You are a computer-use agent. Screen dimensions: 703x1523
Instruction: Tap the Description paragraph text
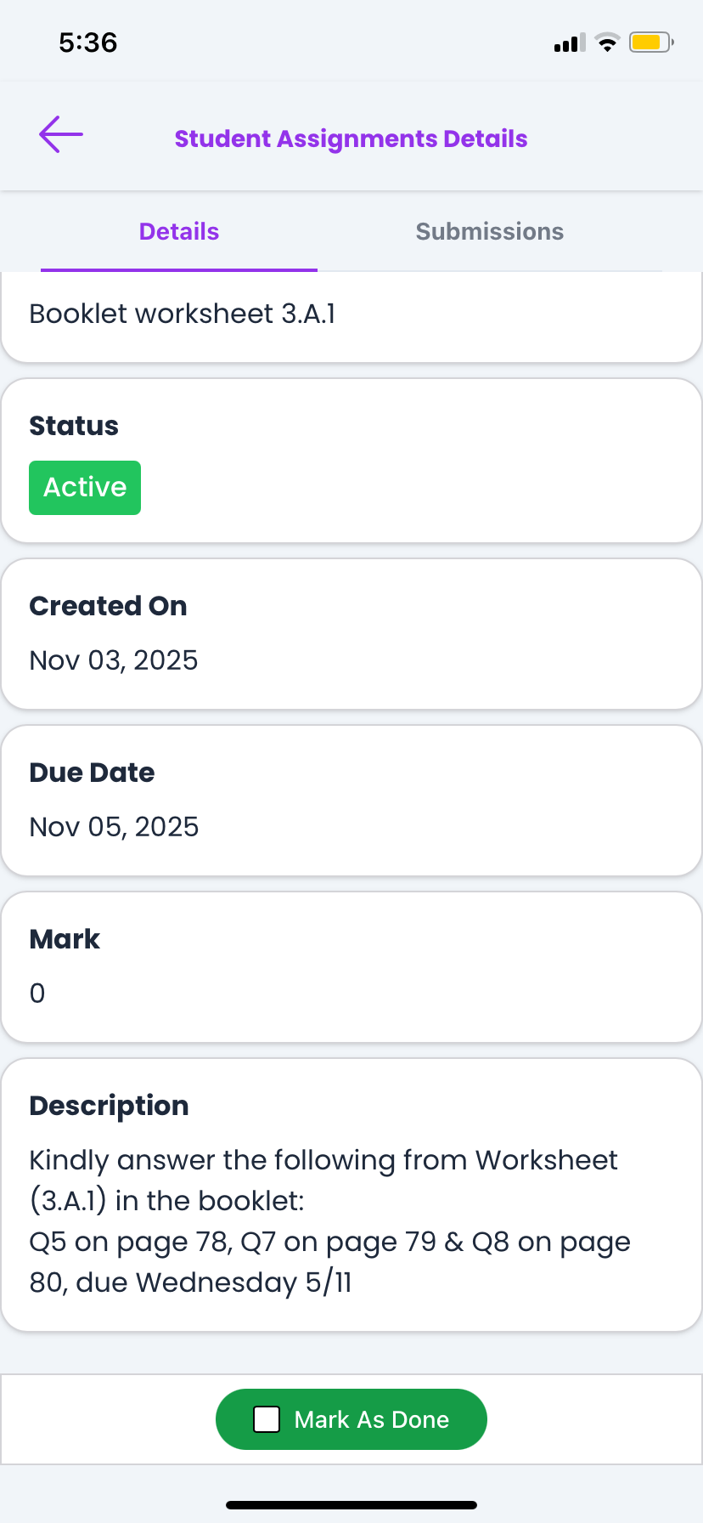tap(331, 1221)
